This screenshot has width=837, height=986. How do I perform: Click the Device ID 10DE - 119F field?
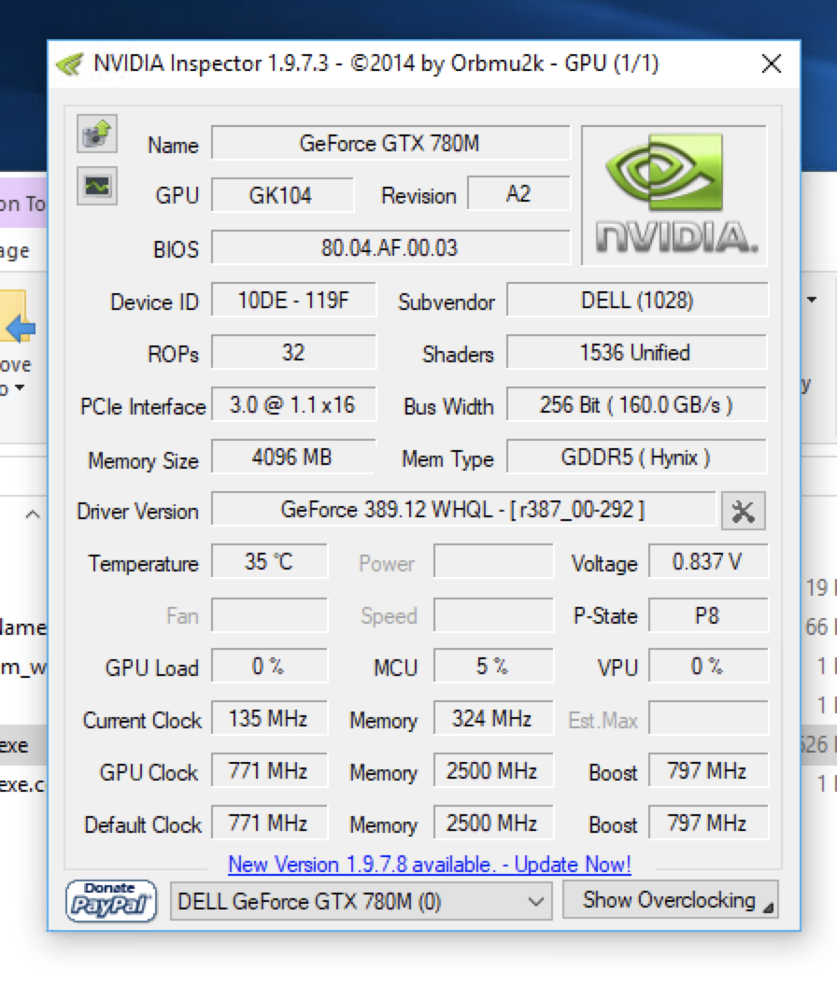(x=293, y=300)
